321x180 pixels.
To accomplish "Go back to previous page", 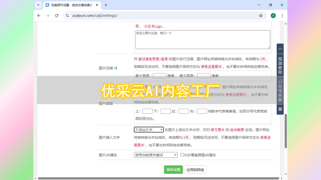I will pyautogui.click(x=39, y=15).
